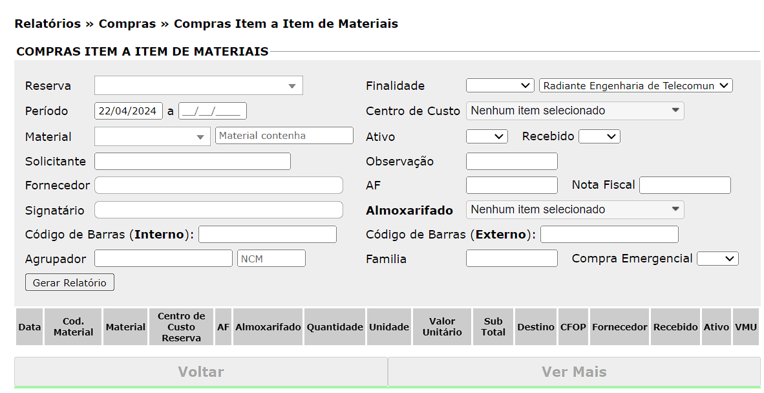Click the 'Material contenha' text field

coord(284,136)
